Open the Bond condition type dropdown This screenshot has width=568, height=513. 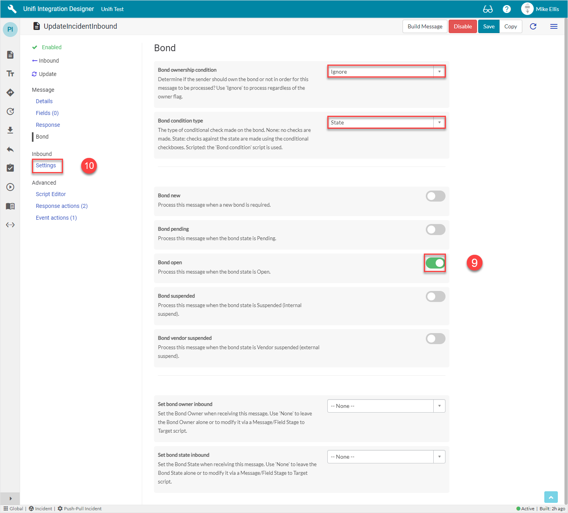point(386,122)
